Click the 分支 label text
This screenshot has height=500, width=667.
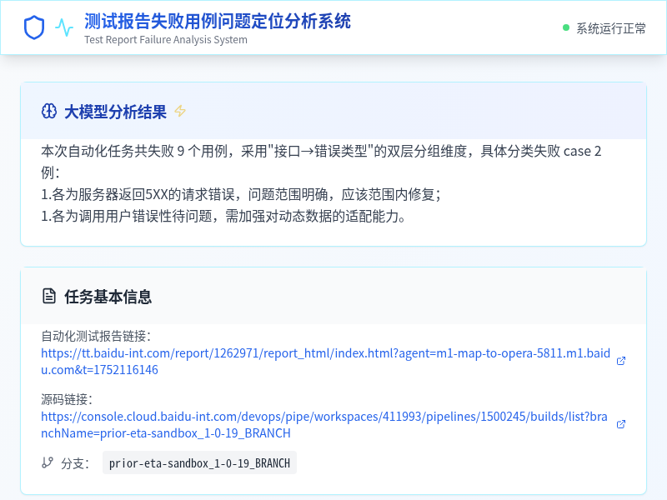point(75,463)
